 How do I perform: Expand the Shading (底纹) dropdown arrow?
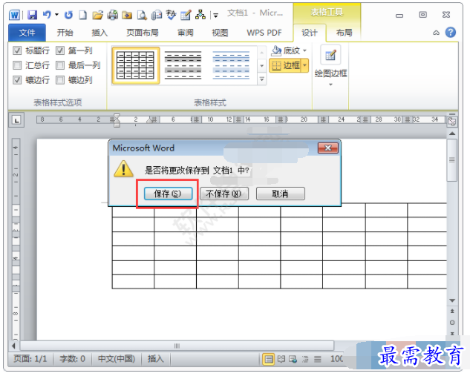coord(304,50)
